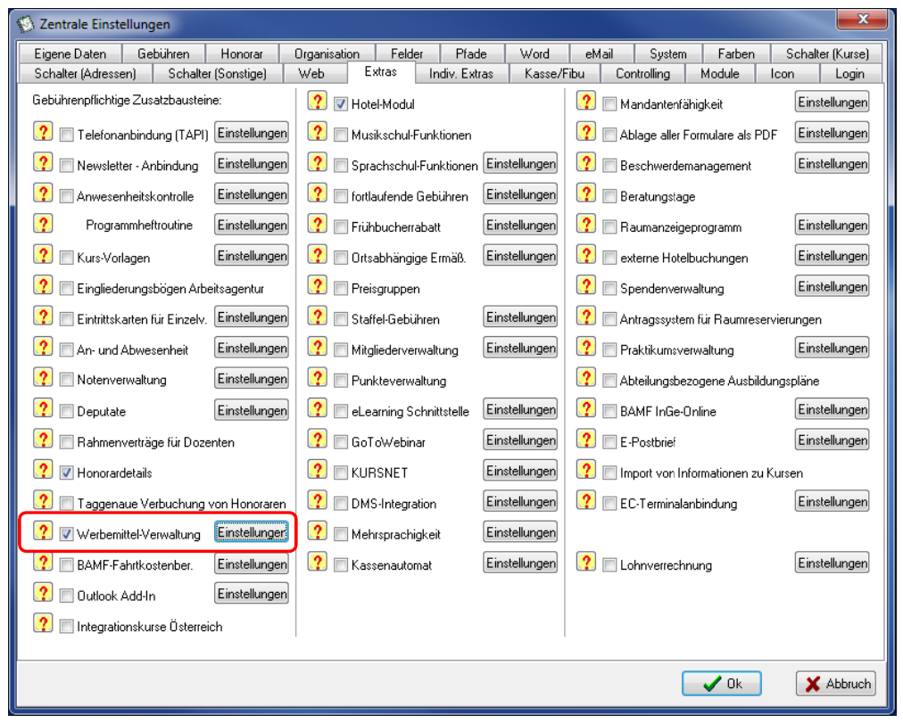Click the help icon beside Newsletter - Anbindung
The width and height of the screenshot is (903, 723).
[43, 163]
